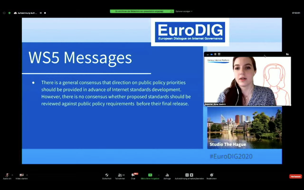This screenshot has height=190, width=304.
Task: Click the side-by-side mode icon in video panel
Action: click(x=287, y=54)
